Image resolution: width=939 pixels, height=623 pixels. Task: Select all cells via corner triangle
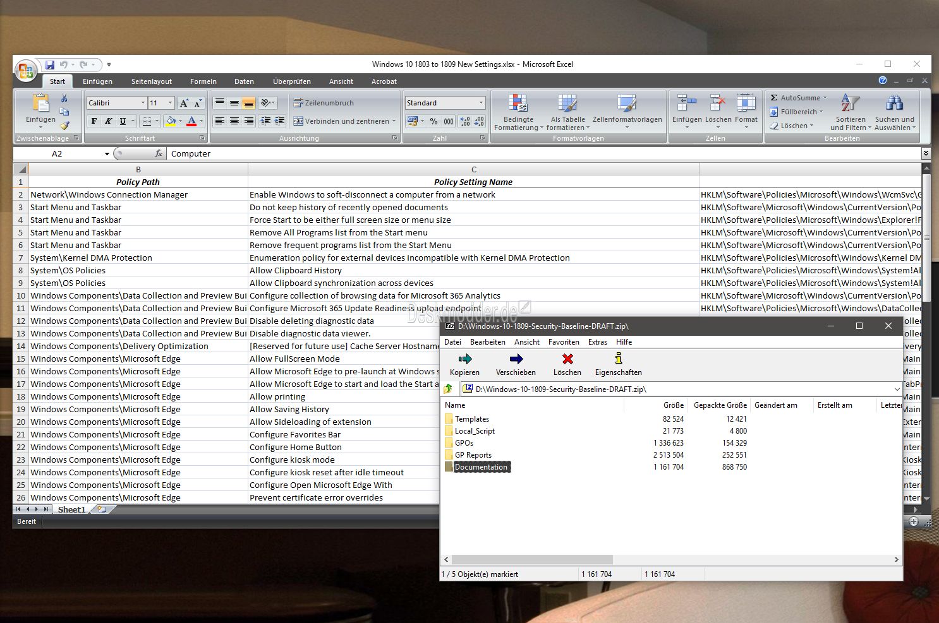pos(21,169)
